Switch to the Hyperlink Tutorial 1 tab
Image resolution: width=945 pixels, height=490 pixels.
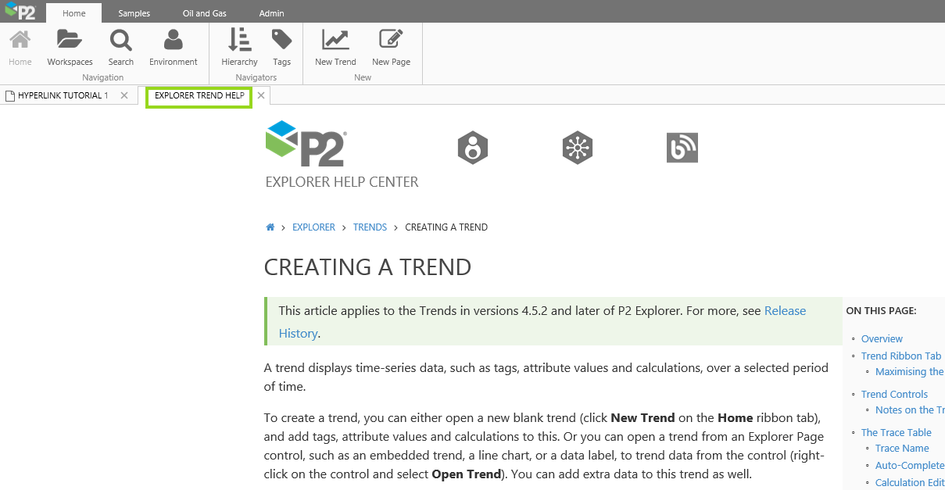click(x=63, y=95)
